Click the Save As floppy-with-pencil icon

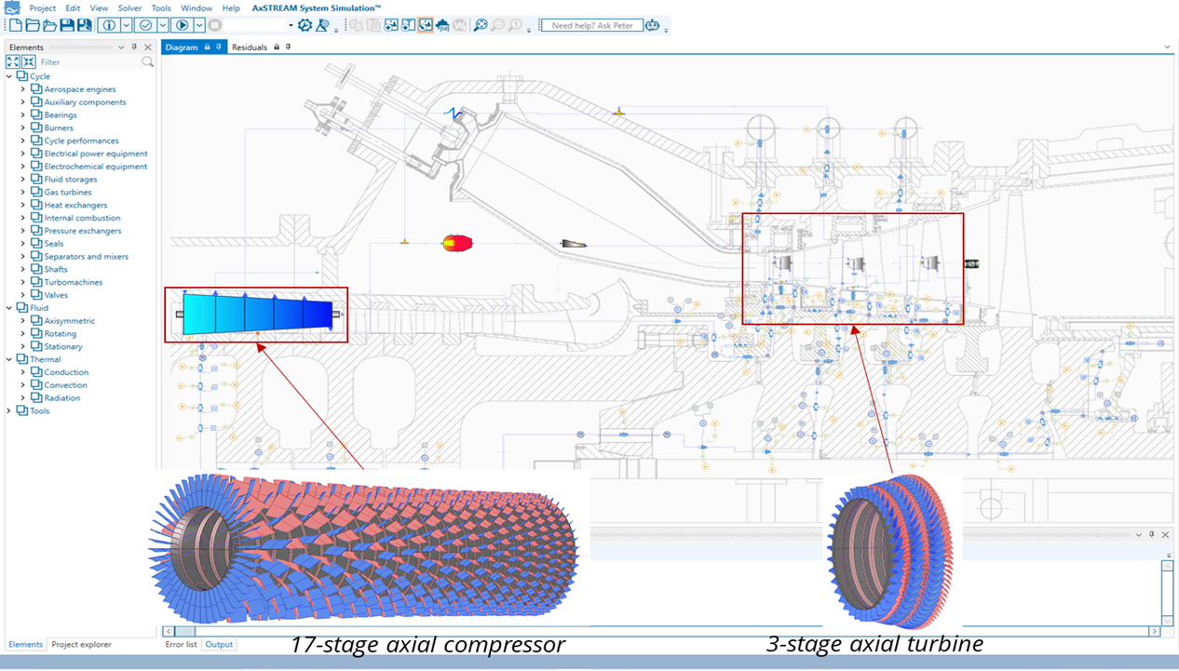pos(84,25)
